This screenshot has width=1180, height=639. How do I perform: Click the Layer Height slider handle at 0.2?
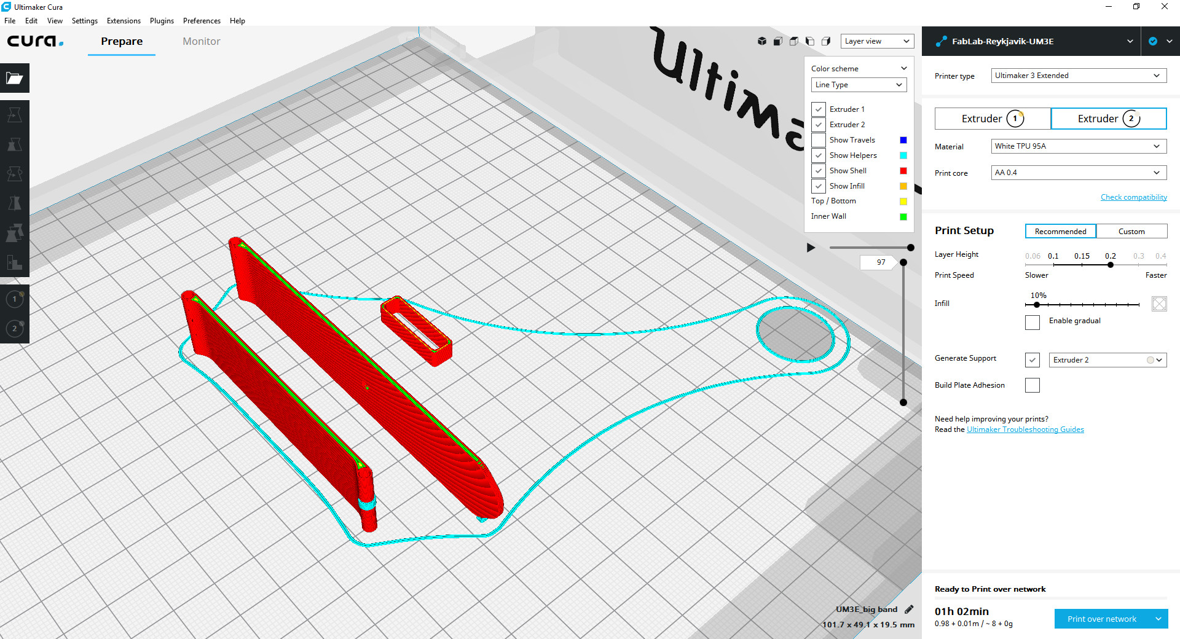tap(1111, 265)
